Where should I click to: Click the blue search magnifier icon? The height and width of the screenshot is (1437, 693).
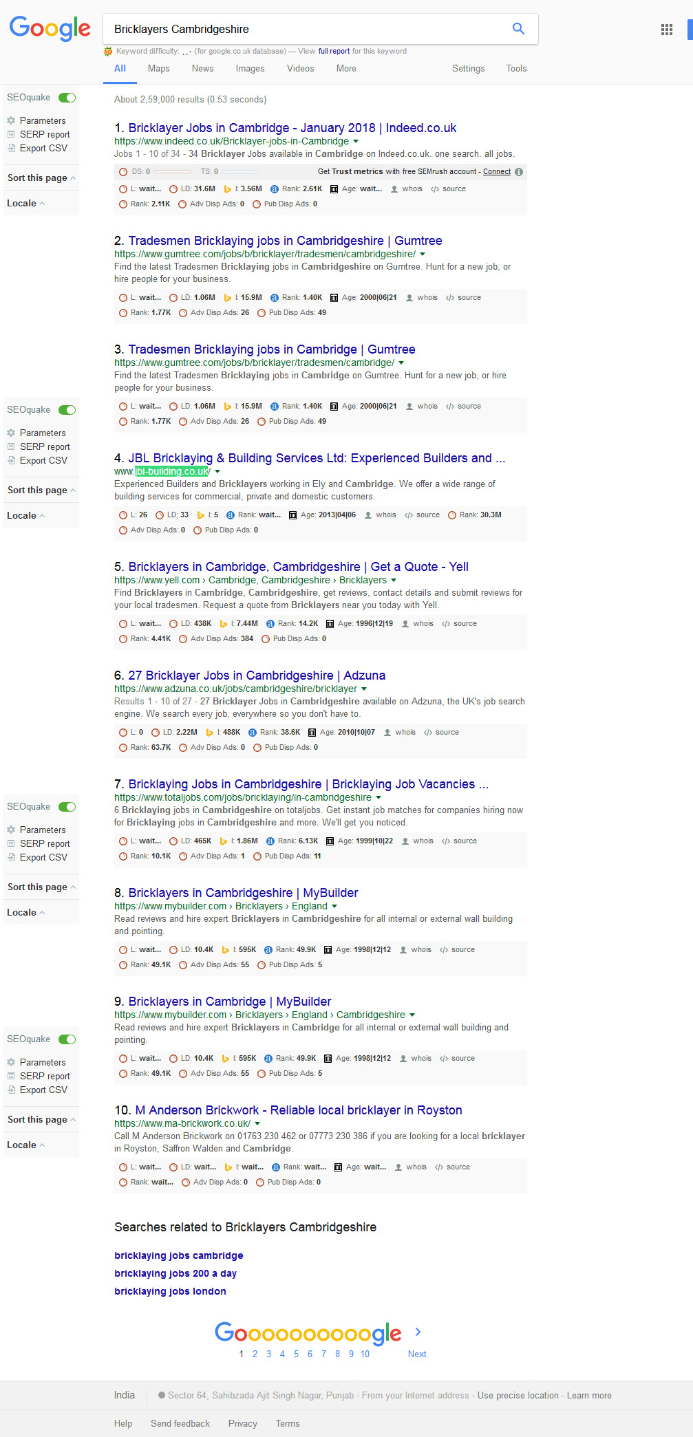pyautogui.click(x=518, y=29)
